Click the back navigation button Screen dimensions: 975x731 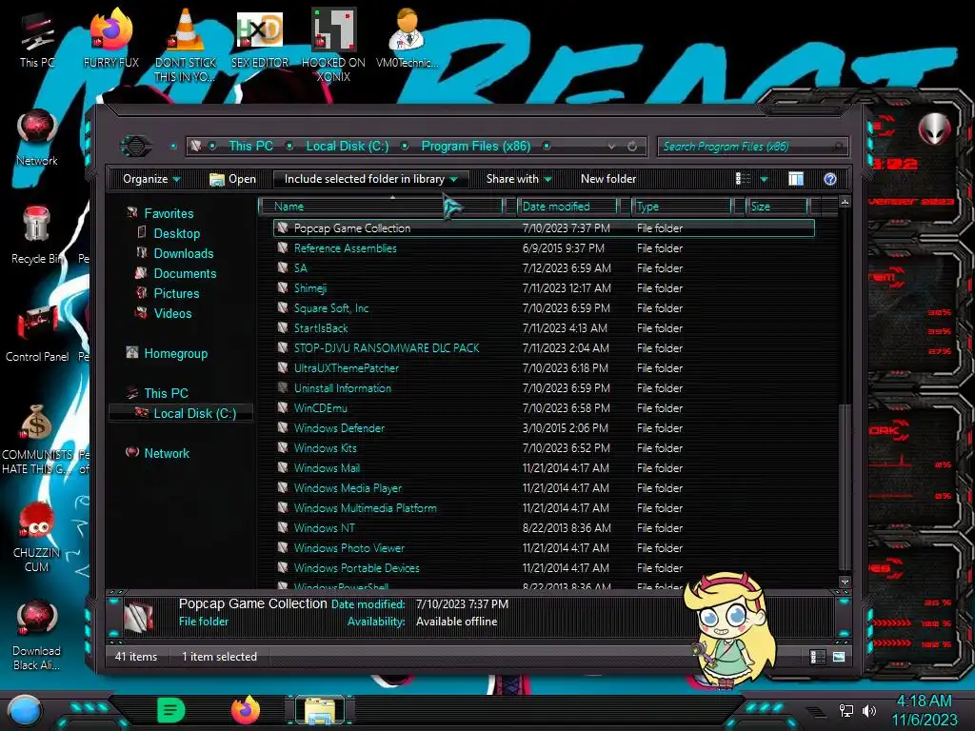(x=135, y=146)
